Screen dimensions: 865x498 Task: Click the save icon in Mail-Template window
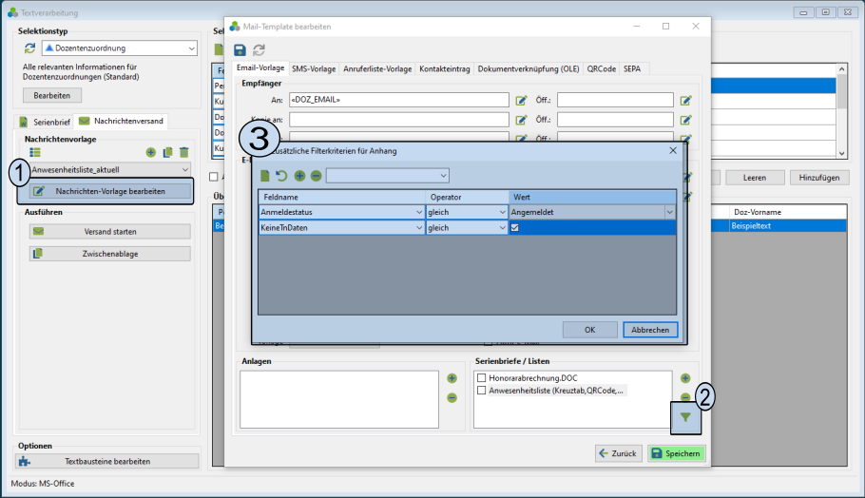[240, 50]
